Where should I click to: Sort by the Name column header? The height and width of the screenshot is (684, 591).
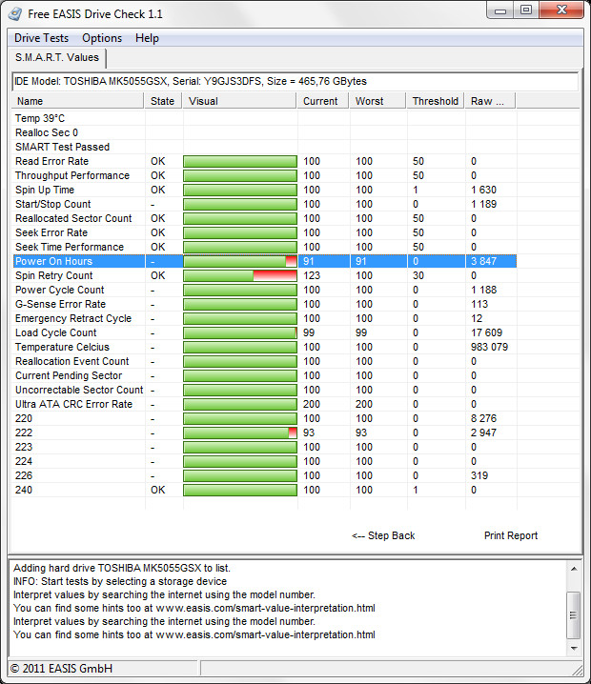78,101
